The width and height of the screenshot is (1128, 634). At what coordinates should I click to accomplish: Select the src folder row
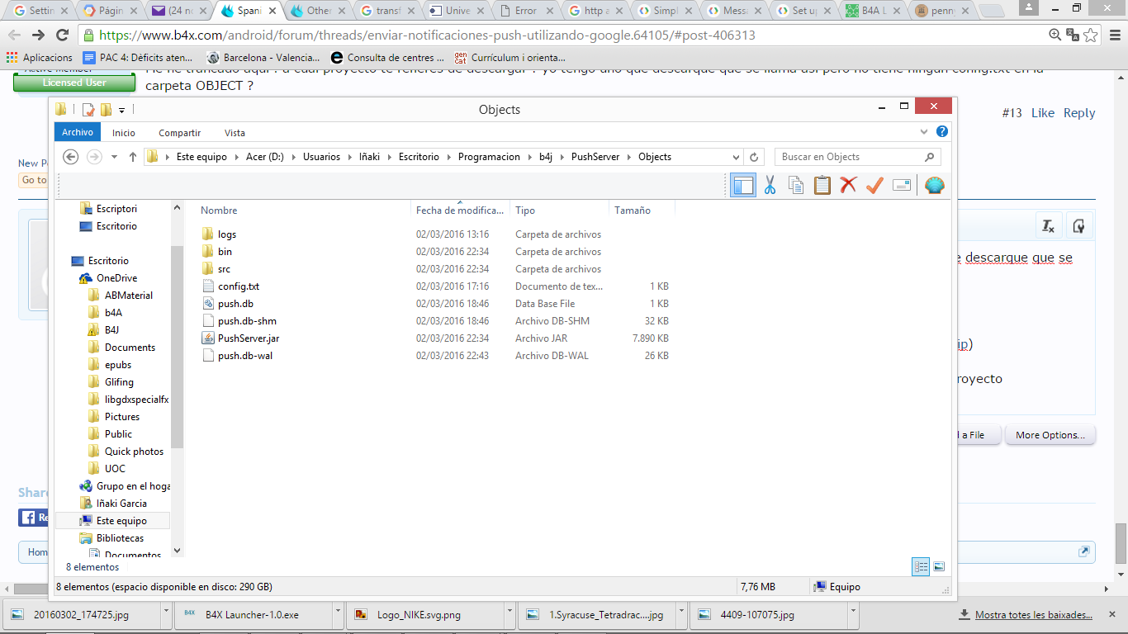[435, 269]
